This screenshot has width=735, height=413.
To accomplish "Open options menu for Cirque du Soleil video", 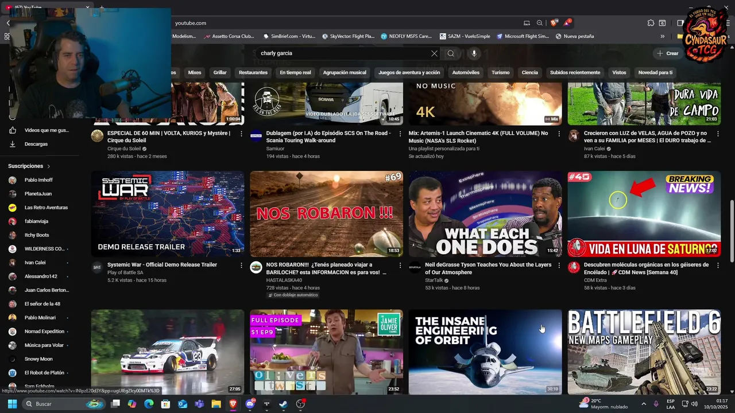I will click(241, 133).
